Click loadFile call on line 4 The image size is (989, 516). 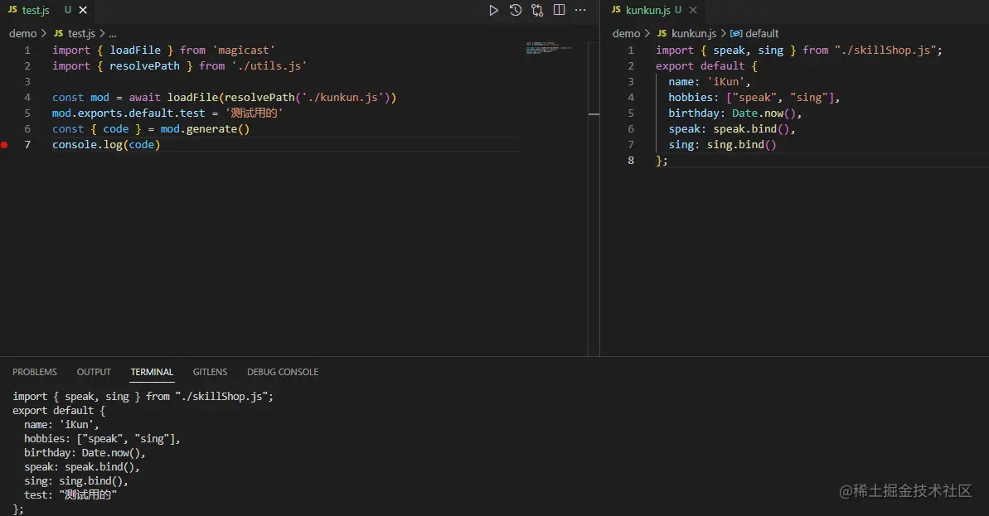point(192,98)
